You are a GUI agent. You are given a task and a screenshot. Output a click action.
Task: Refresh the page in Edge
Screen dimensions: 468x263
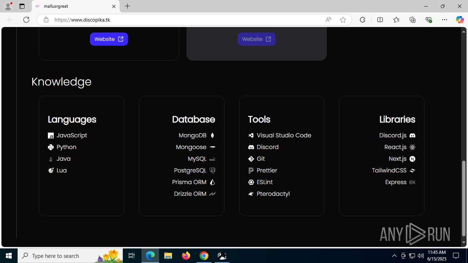tap(26, 20)
